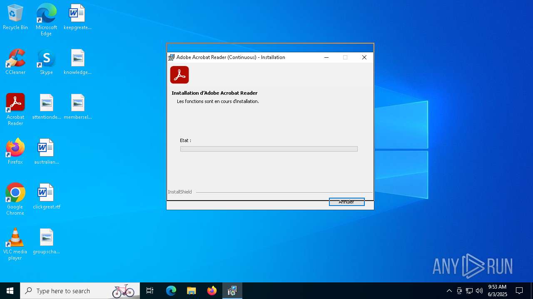
Task: Click the meet now tray icon
Action: pos(459,291)
